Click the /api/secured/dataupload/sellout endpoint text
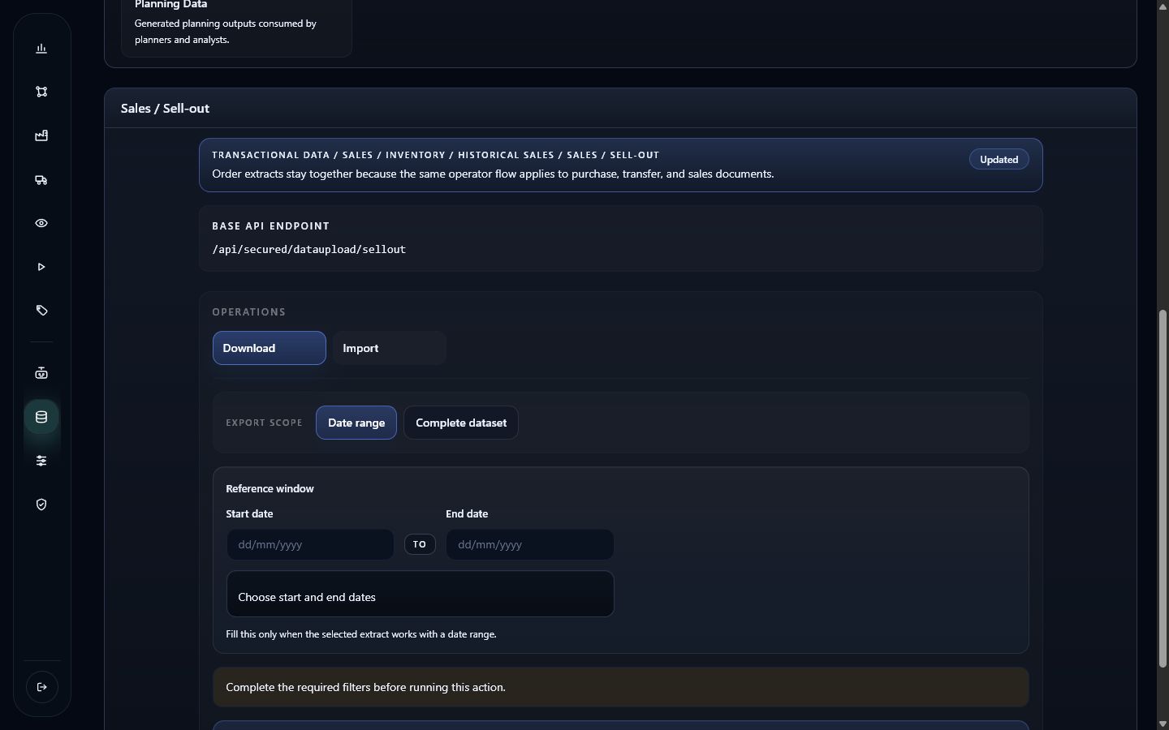 pos(309,249)
